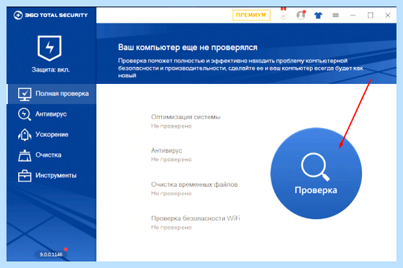
Task: Minimize the 360 Total Security window
Action: click(x=353, y=15)
